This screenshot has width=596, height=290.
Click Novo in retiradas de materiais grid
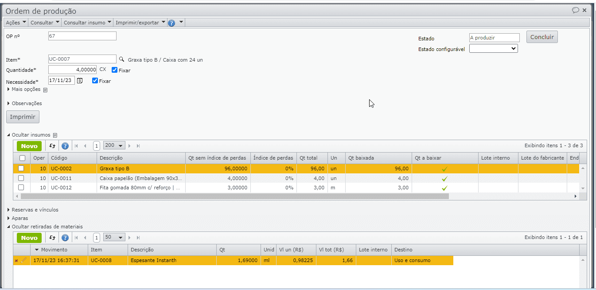click(29, 238)
